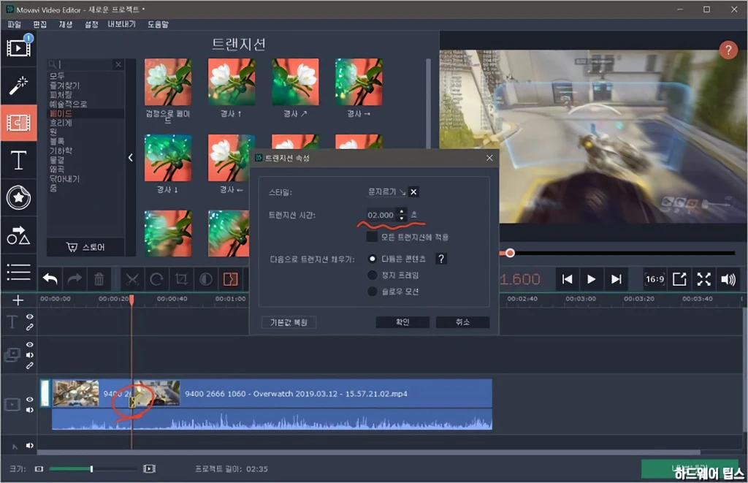Toggle overlay track visibility eye

pos(29,345)
